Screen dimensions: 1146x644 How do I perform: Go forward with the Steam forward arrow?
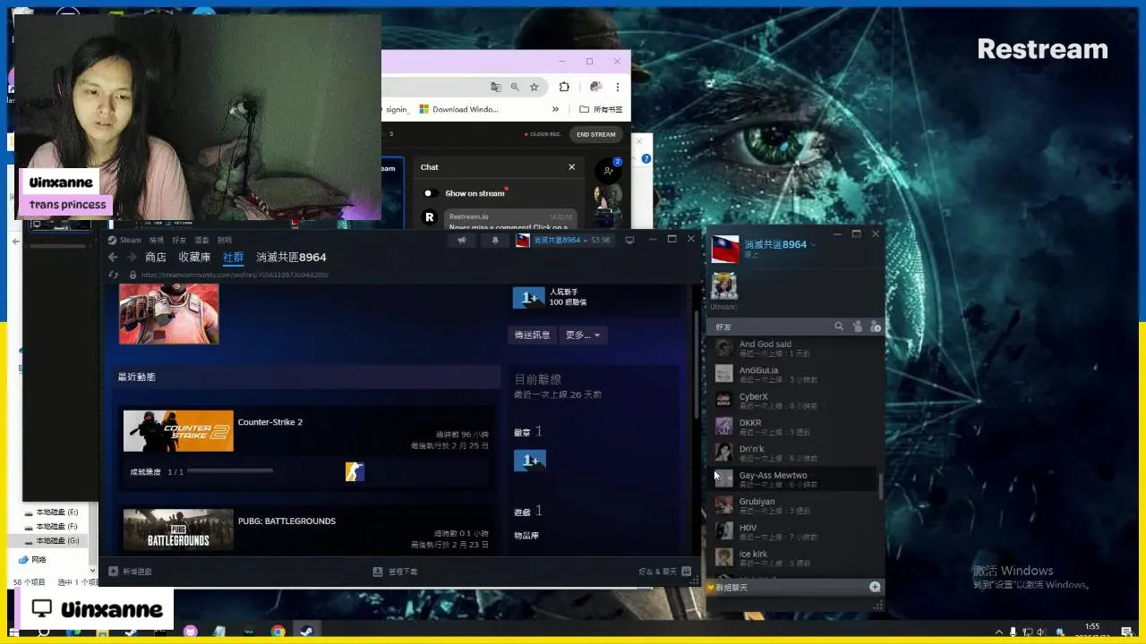click(x=132, y=257)
